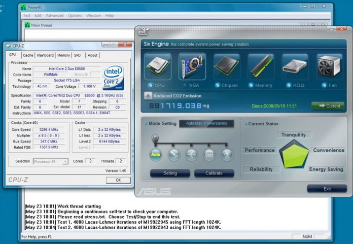Viewport: 353px width, 244px height.
Task: Click the Main thread window icon
Action: [x=27, y=25]
